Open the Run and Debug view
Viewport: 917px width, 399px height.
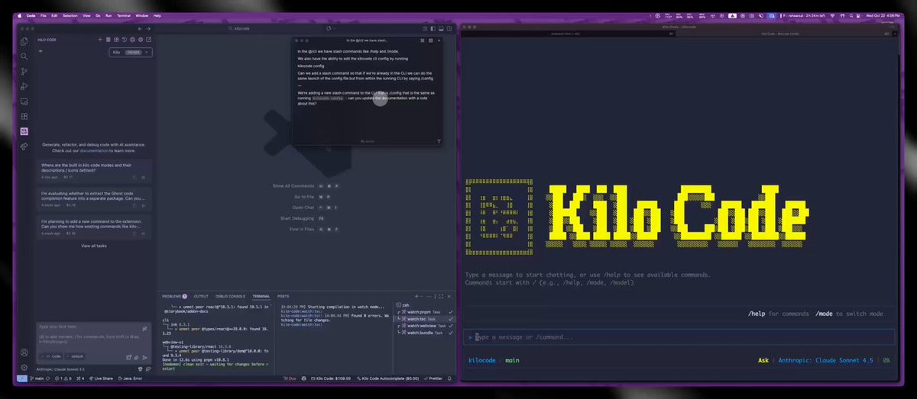coord(24,86)
